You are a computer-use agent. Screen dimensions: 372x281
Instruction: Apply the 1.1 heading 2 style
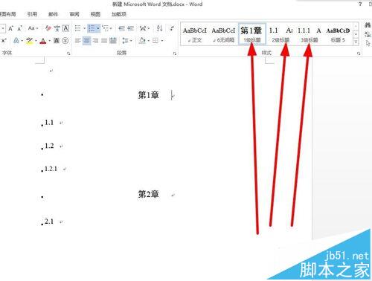click(280, 34)
